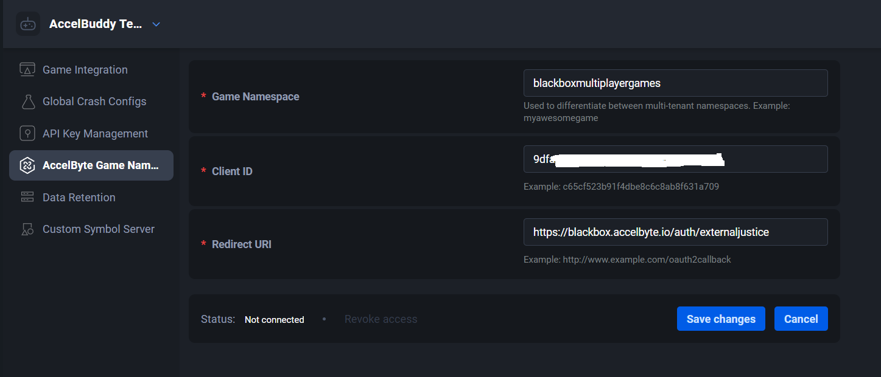
Task: Click the Redirect URI example hint text
Action: [627, 260]
